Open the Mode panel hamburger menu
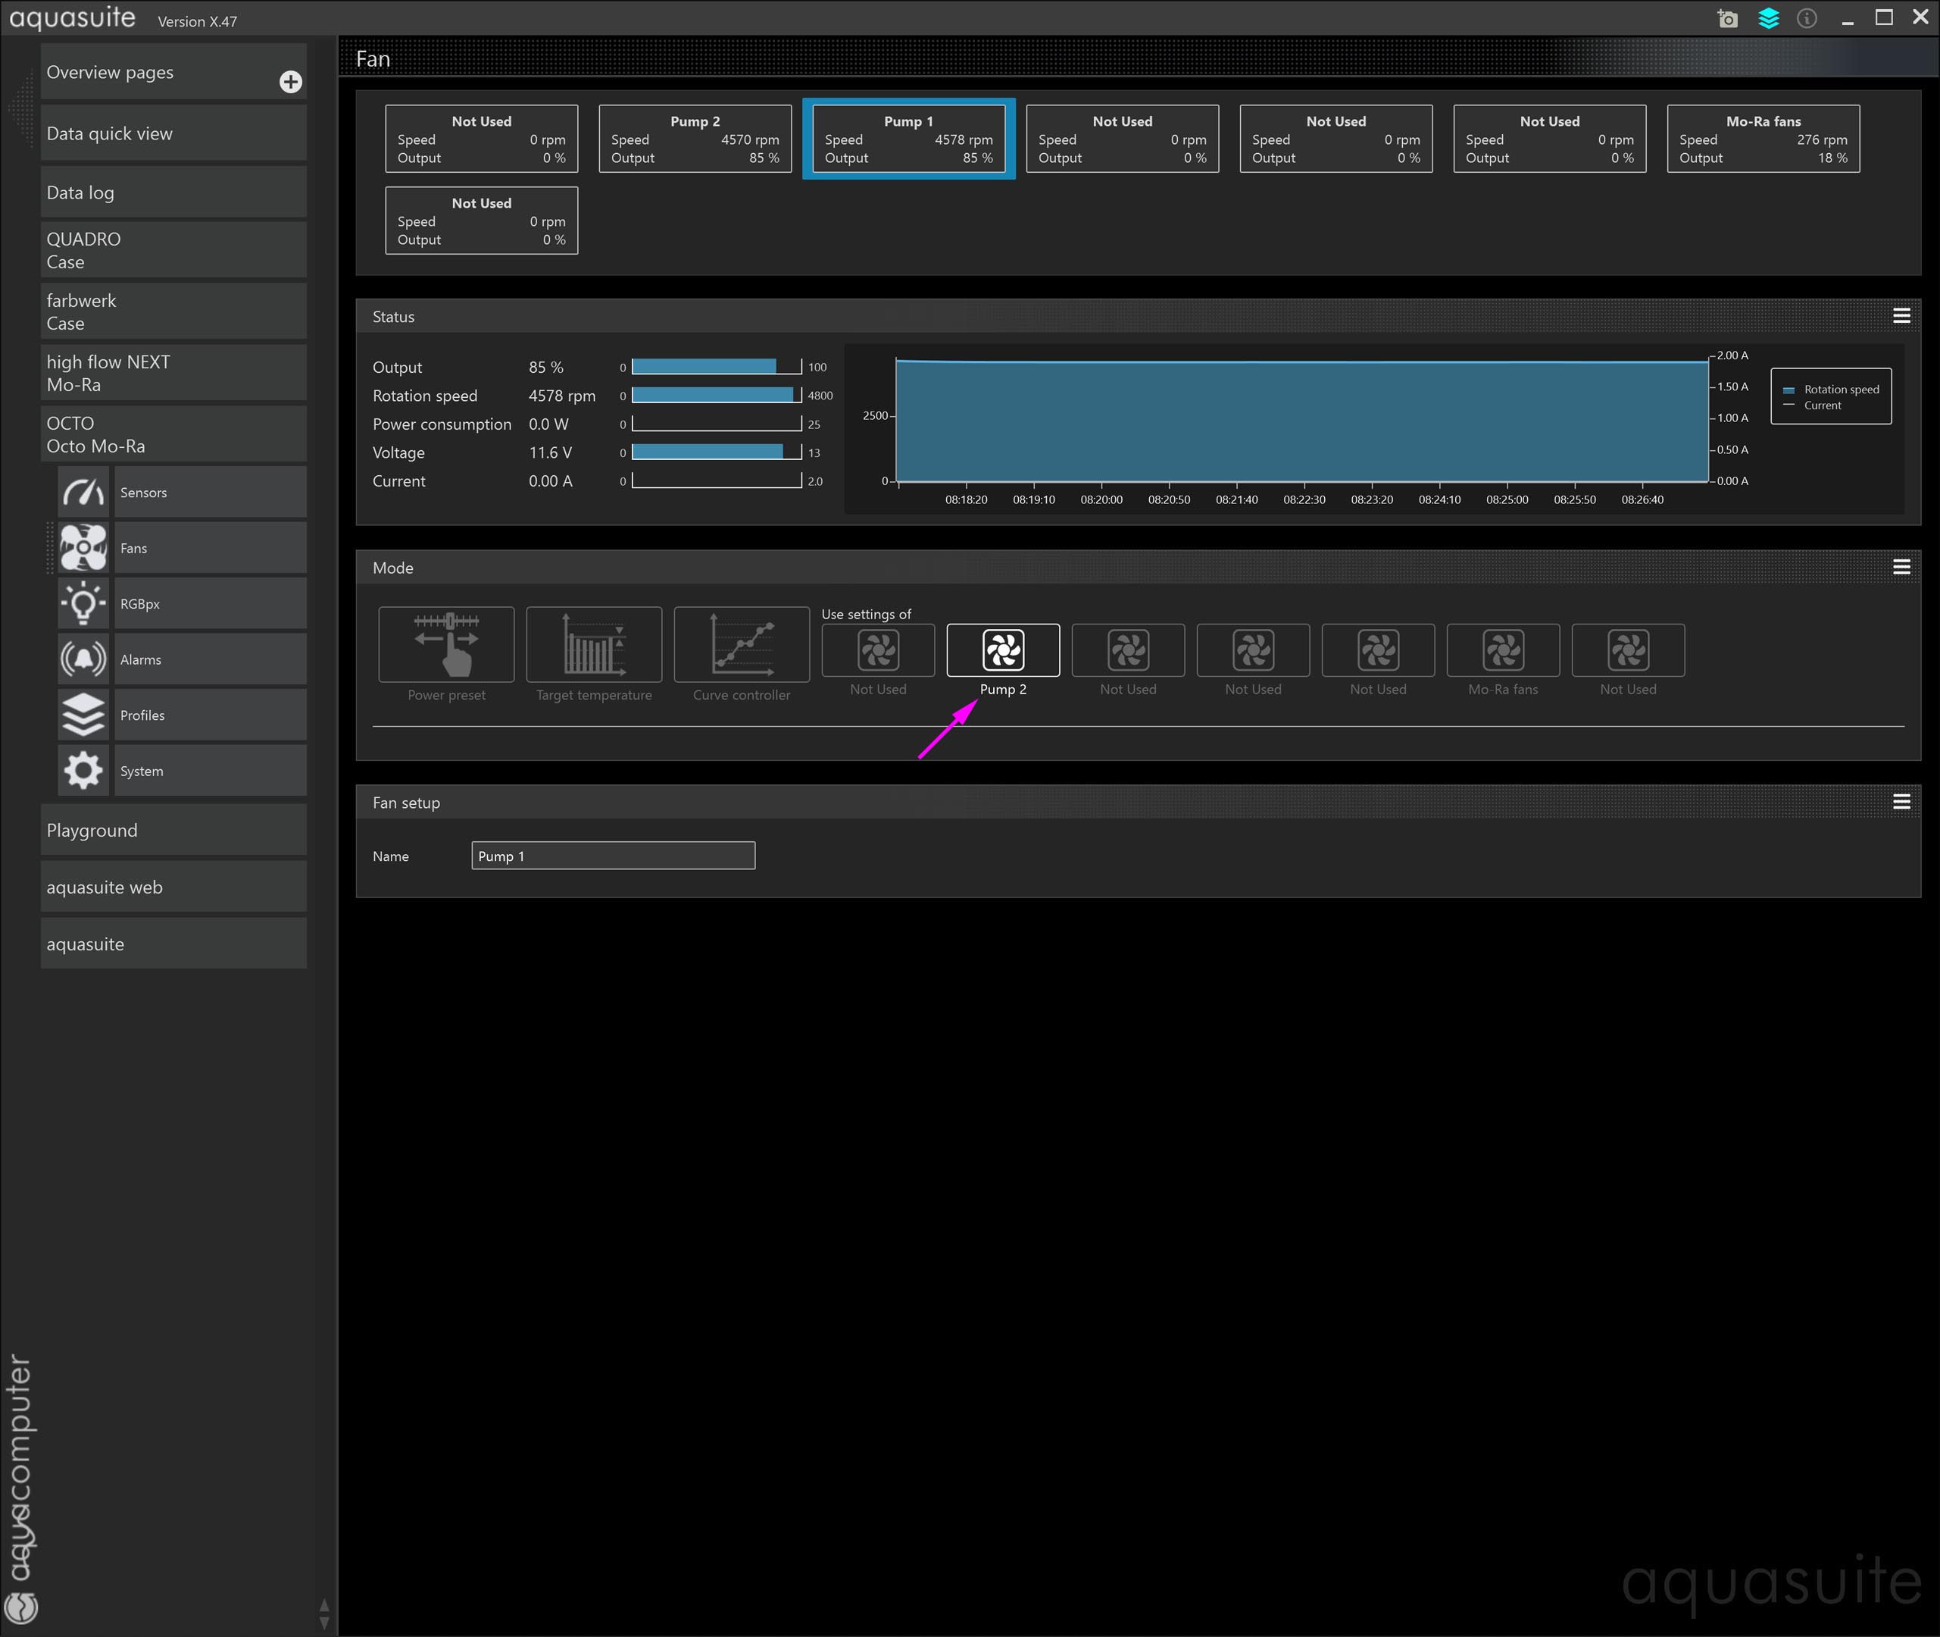Viewport: 1940px width, 1637px height. click(1901, 567)
